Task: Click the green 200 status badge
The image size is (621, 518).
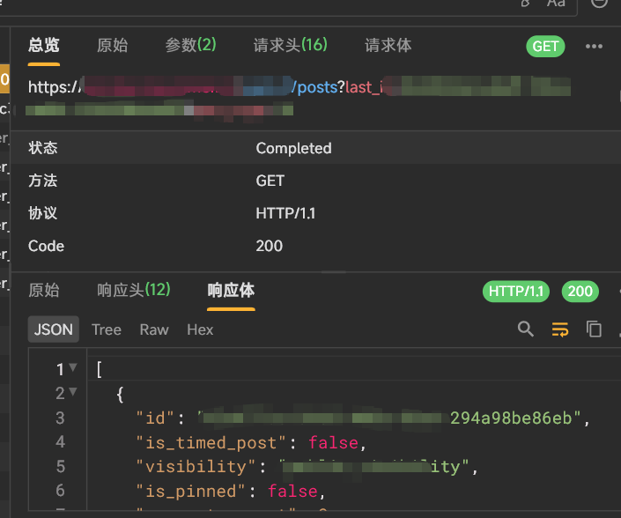Action: [x=580, y=292]
